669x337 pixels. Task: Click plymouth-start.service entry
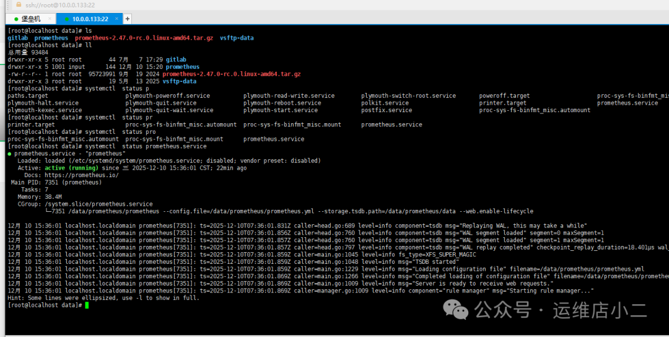281,110
